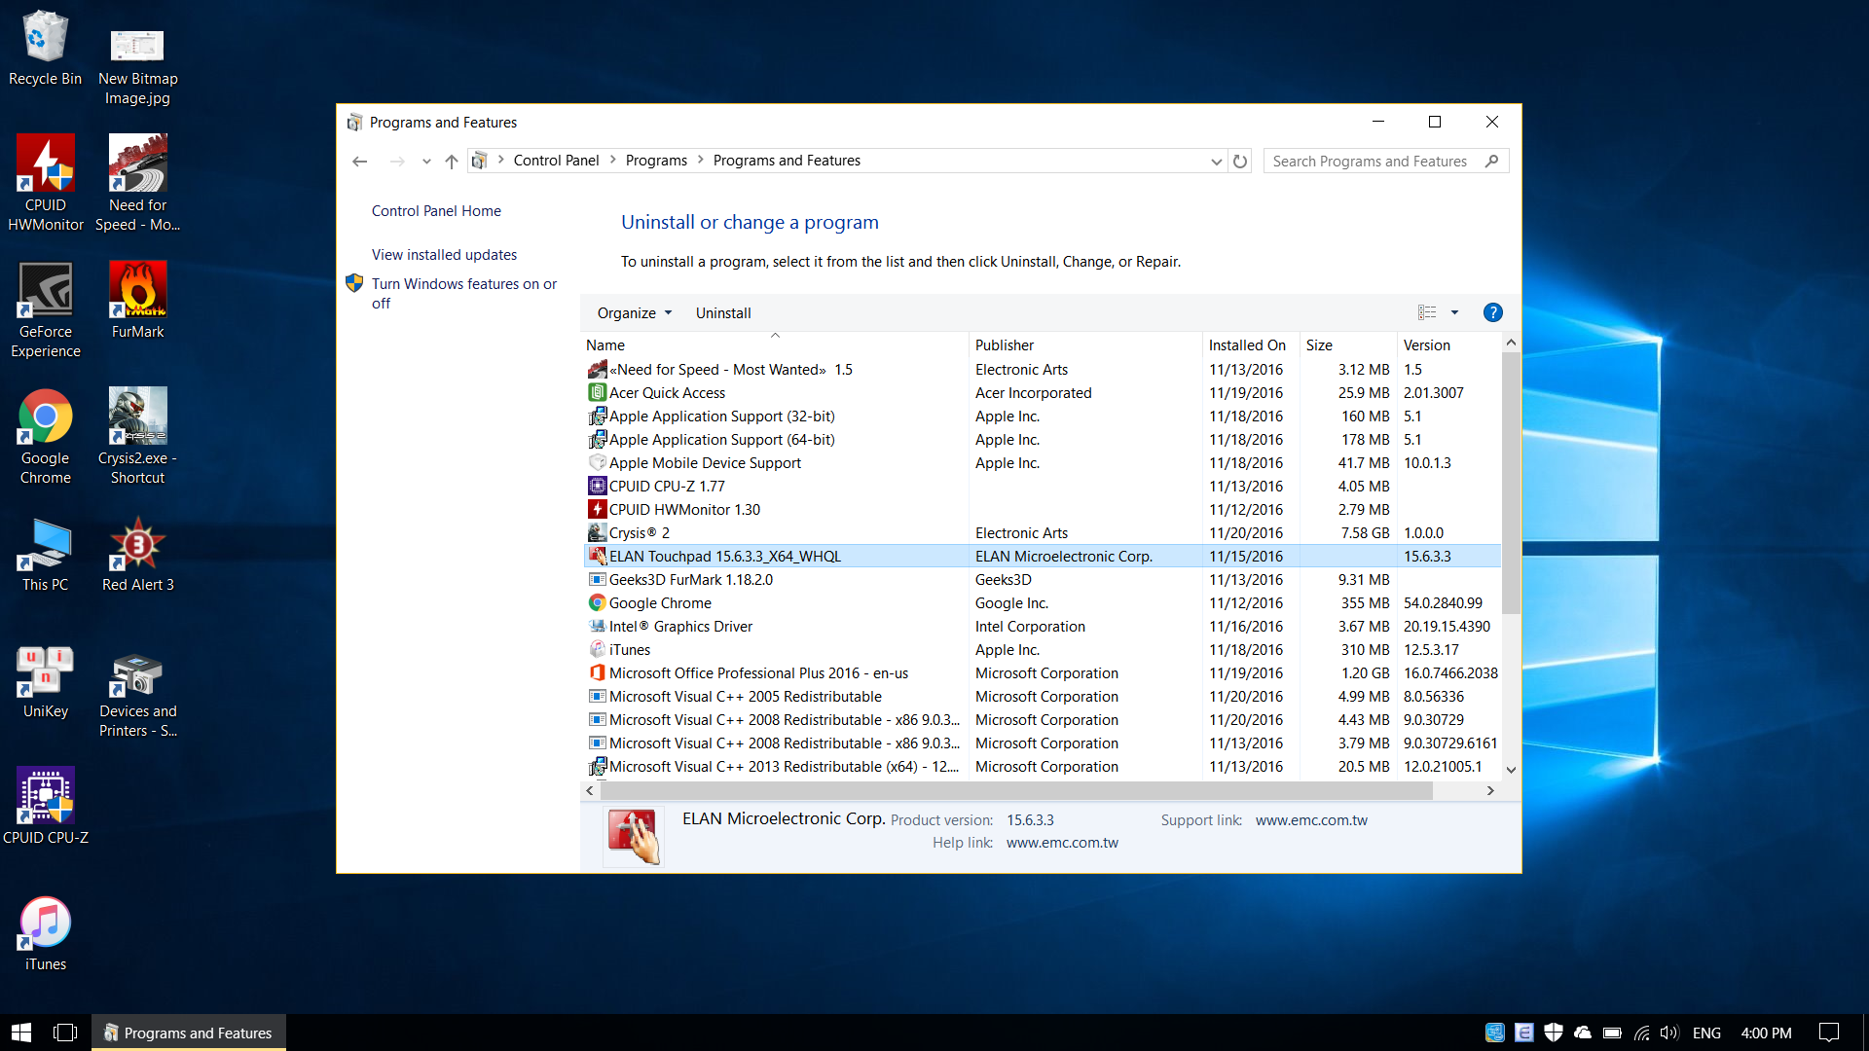Image resolution: width=1869 pixels, height=1051 pixels.
Task: Select Geeks3D FurMark 1.18.2.0 row
Action: point(1042,580)
